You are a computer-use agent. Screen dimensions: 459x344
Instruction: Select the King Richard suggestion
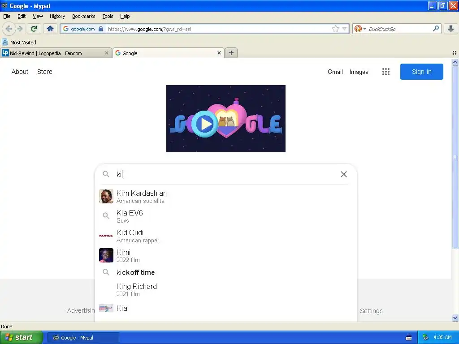pos(225,289)
